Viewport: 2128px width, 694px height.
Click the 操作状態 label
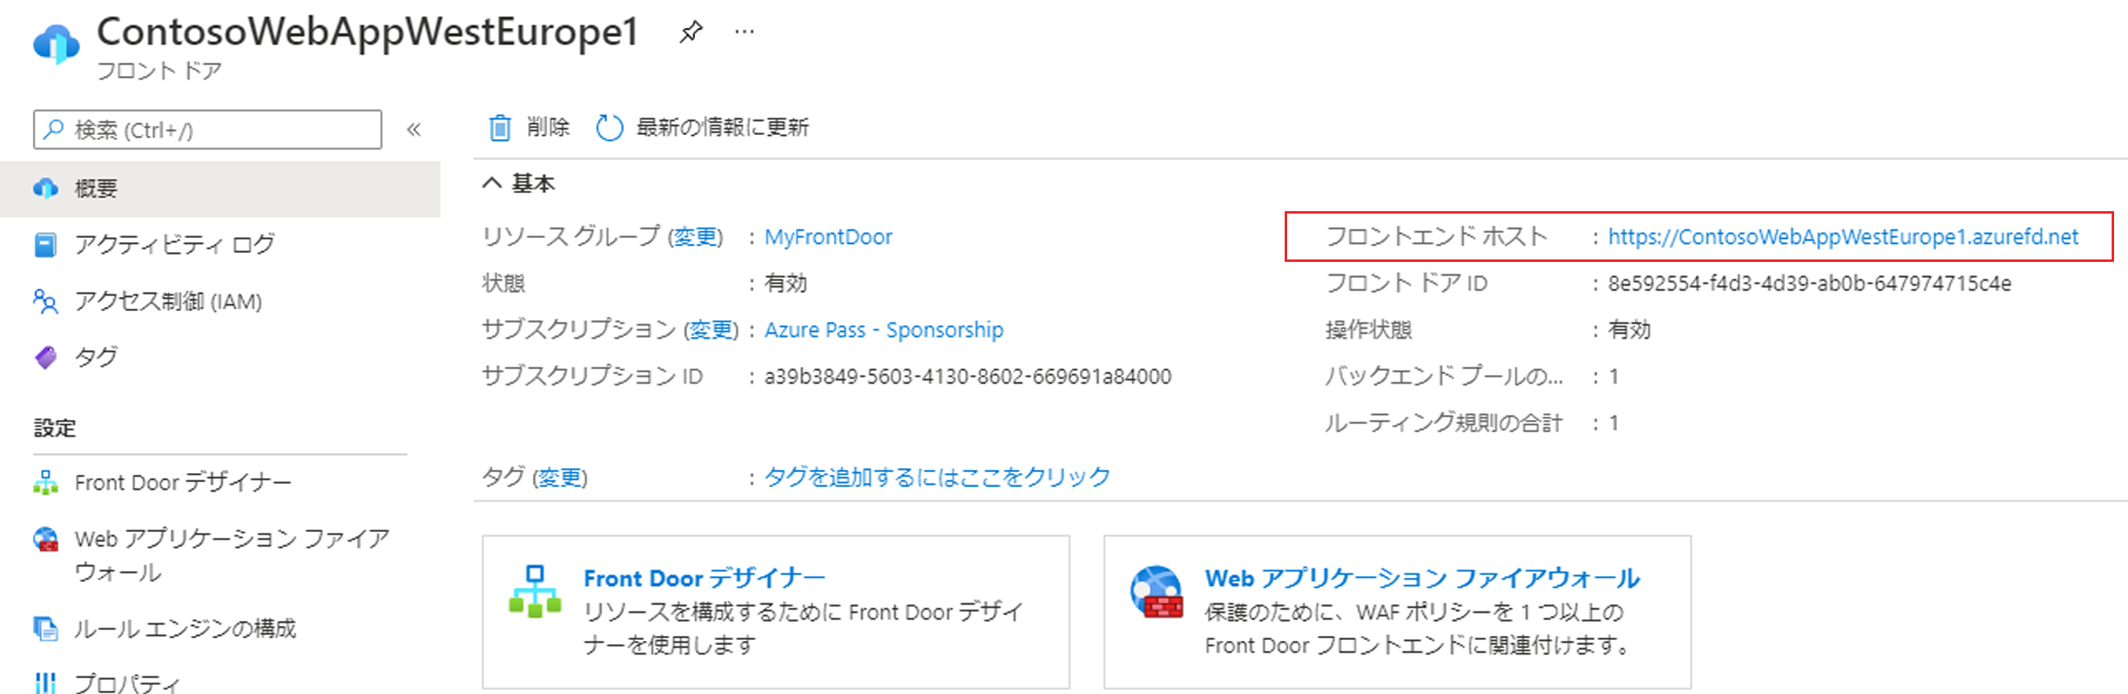click(1368, 331)
